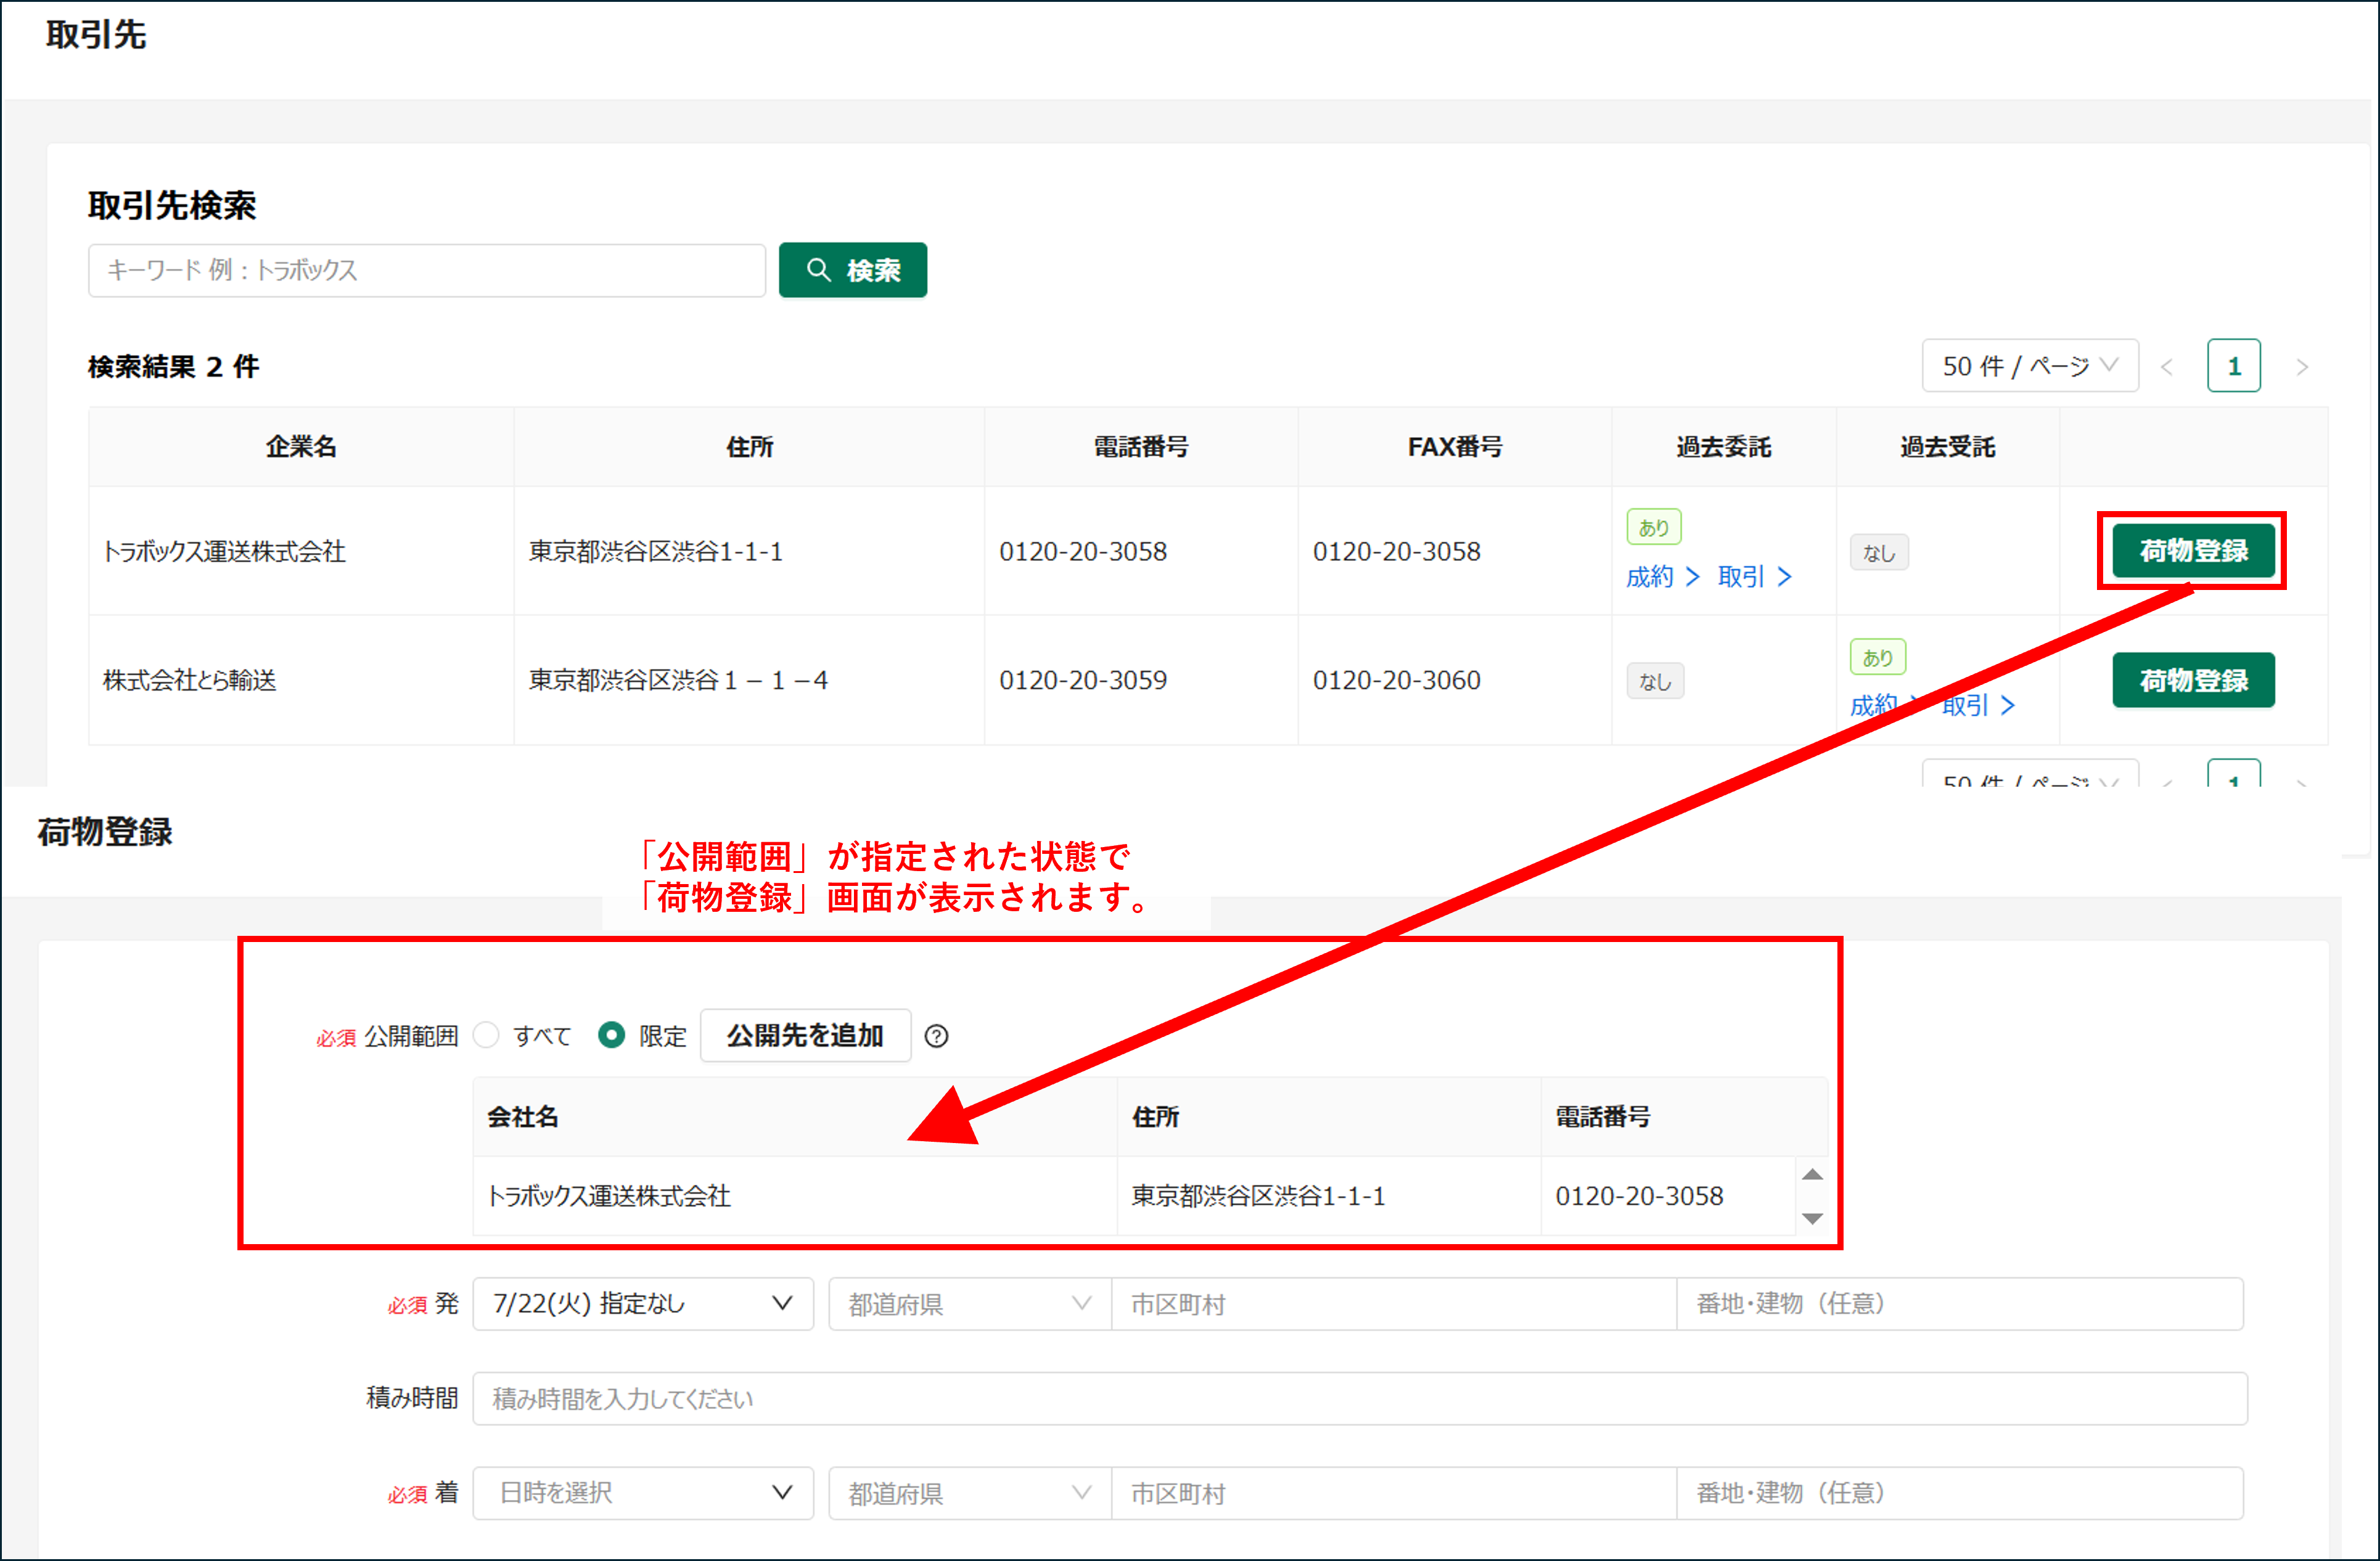Select page 1 in top pagination

coord(2233,366)
